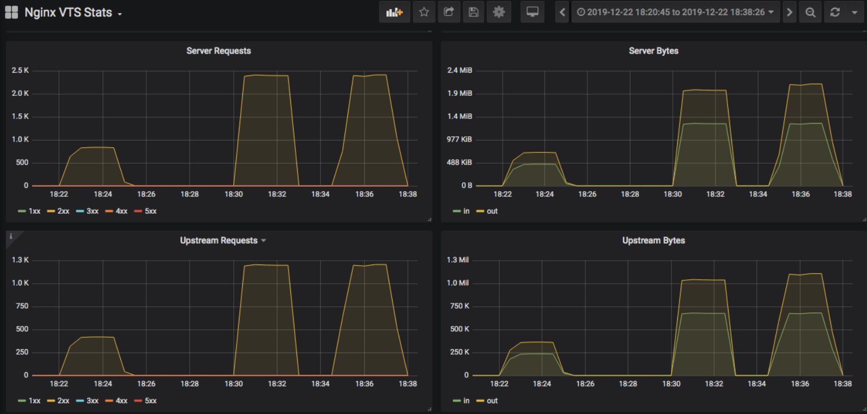Star this dashboard as favorite
This screenshot has width=867, height=414.
tap(424, 12)
